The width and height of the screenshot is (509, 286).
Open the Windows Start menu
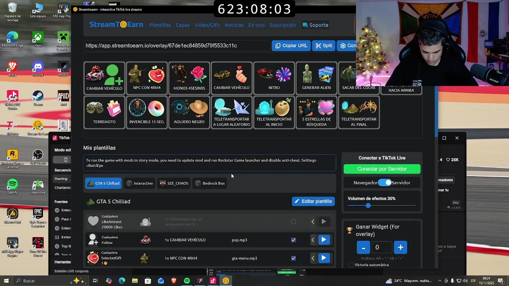click(6, 281)
